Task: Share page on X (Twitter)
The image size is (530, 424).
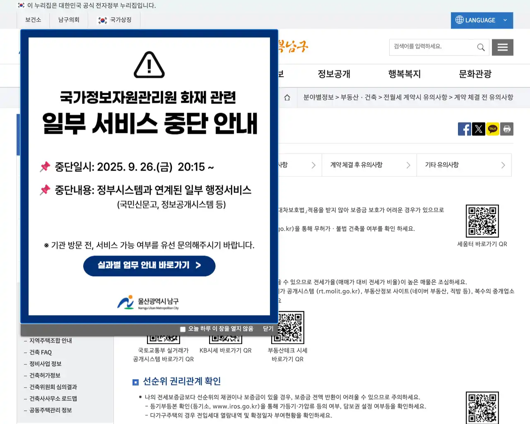Action: click(x=479, y=129)
